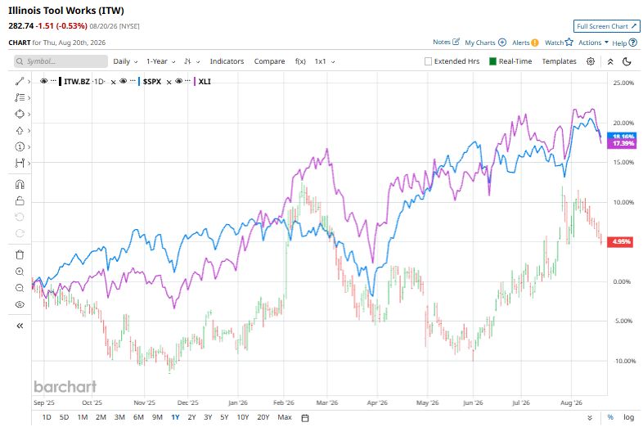Toggle $SPX series visibility eye
This screenshot has width=643, height=427.
[123, 81]
